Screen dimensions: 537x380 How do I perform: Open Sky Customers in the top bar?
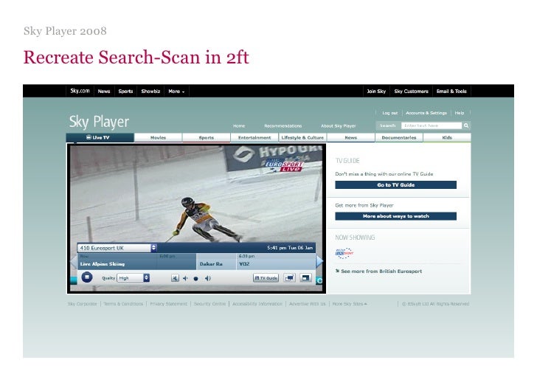[x=412, y=91]
